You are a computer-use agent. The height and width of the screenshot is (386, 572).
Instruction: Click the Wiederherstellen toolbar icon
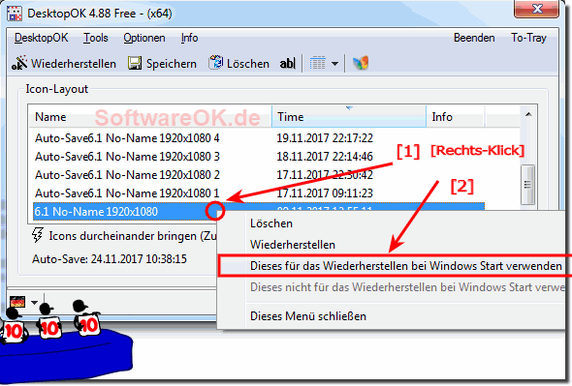point(19,63)
